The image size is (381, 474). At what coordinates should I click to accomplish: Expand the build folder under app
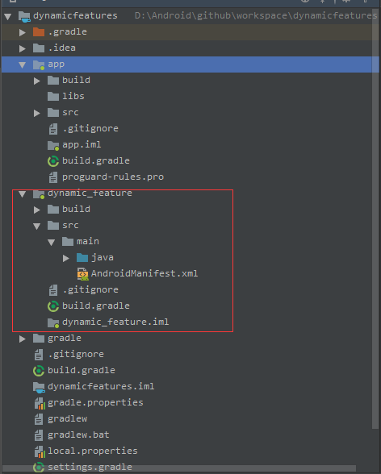37,81
